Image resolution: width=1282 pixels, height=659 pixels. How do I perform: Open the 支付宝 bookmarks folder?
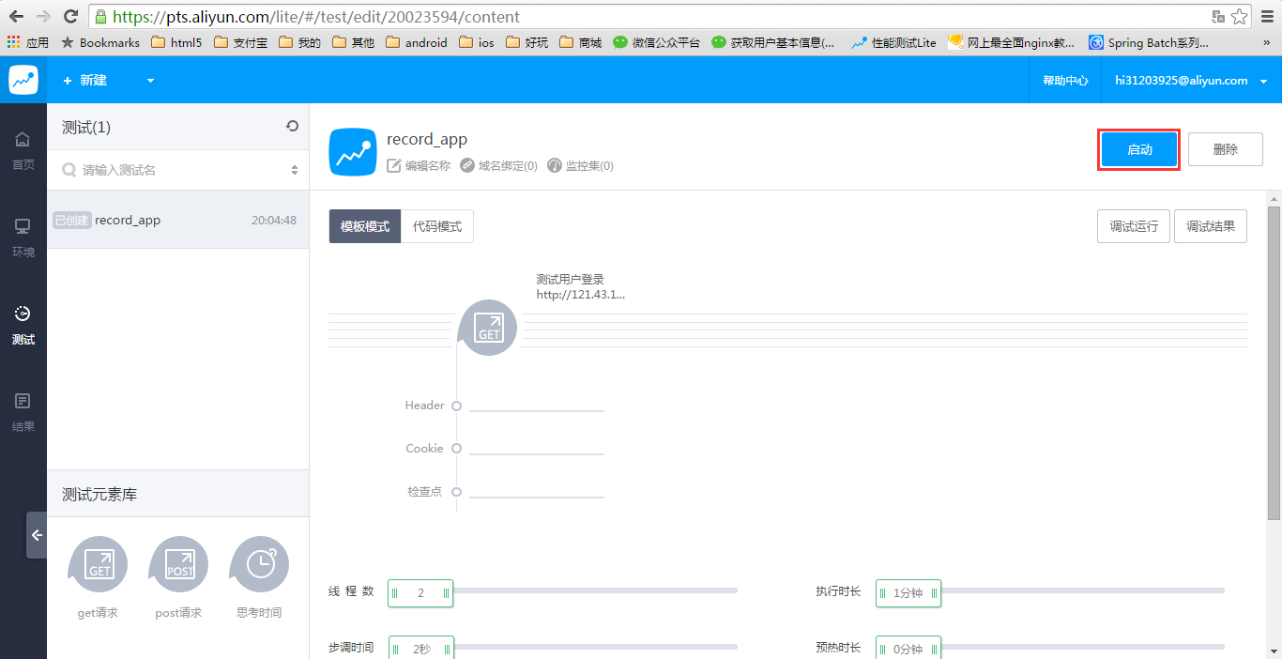(x=240, y=42)
